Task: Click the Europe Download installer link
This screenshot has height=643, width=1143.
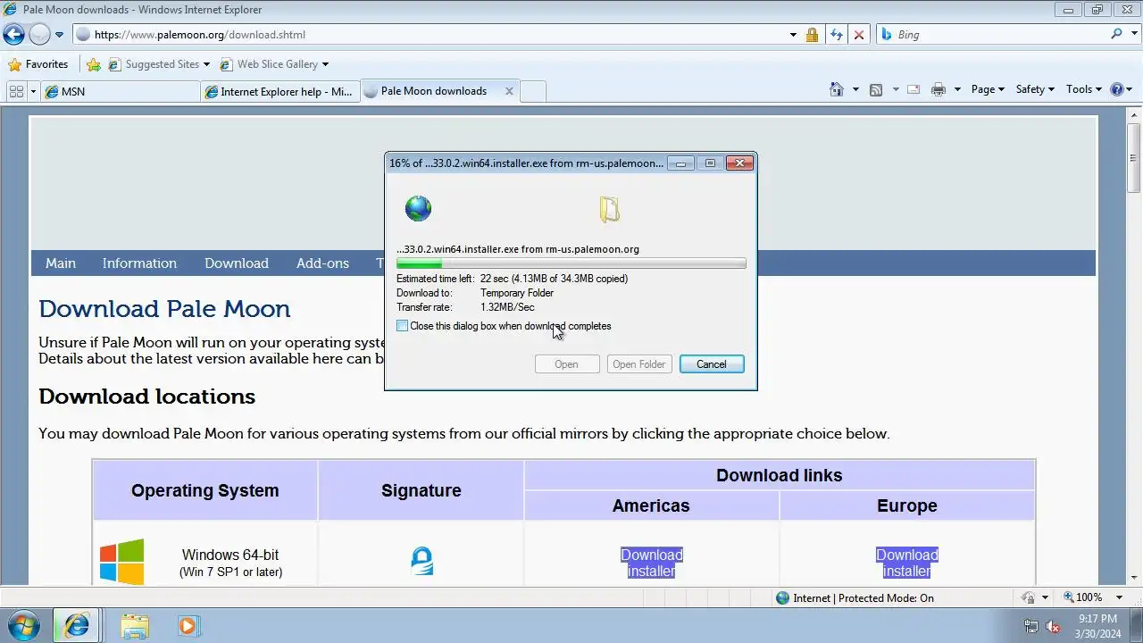Action: pos(907,563)
